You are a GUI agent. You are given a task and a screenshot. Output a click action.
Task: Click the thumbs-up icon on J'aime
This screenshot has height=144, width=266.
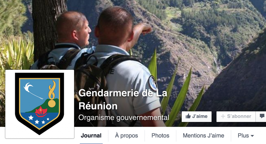point(188,116)
